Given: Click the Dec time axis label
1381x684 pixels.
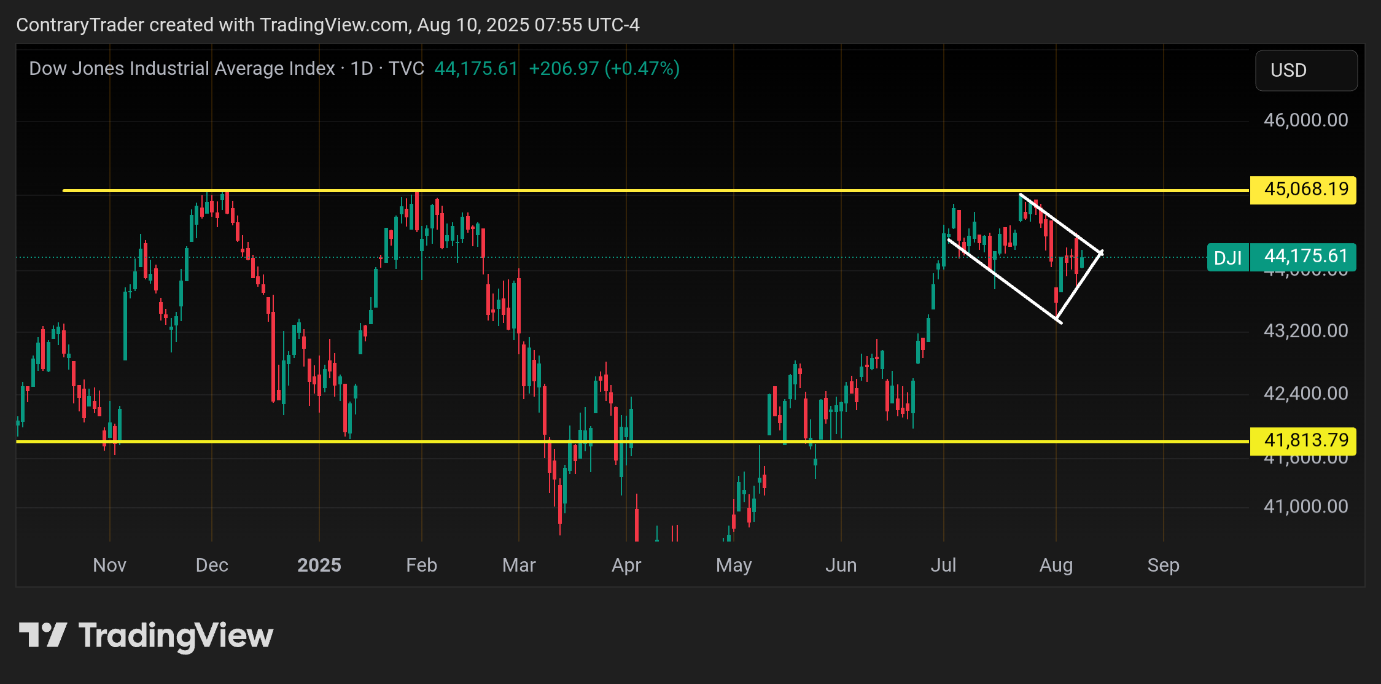Looking at the screenshot, I should coord(212,565).
